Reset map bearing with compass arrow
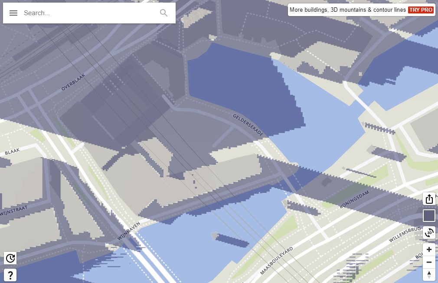 click(x=429, y=274)
